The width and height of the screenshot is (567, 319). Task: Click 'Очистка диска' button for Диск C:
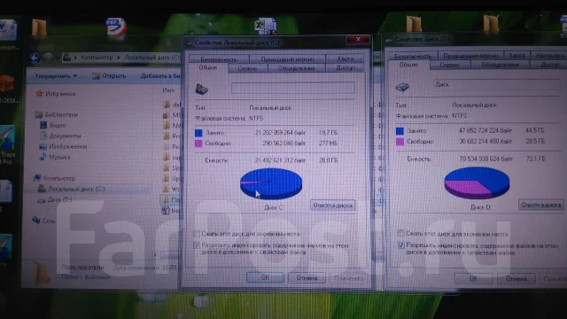point(333,206)
